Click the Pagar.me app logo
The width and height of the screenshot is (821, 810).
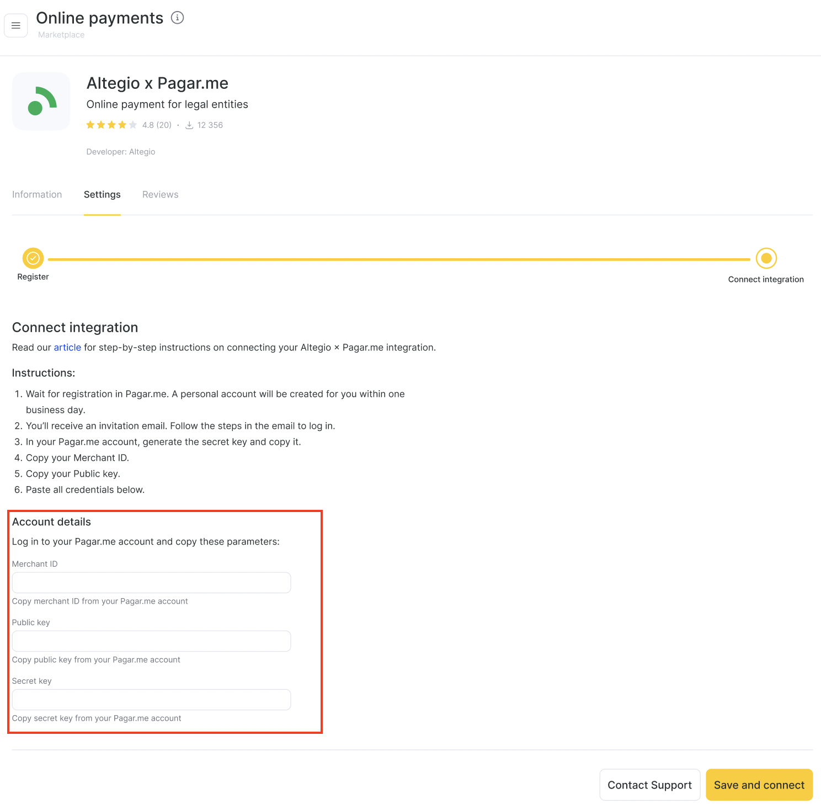(41, 102)
